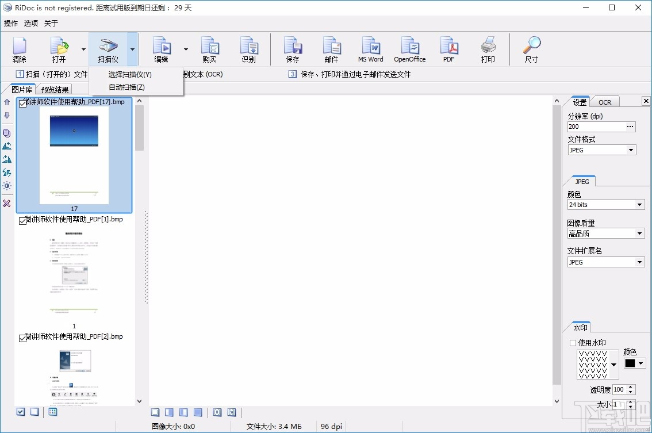Click the two-arrow flip icon in the sidebar
Screen dimensions: 652x433
[x=7, y=173]
